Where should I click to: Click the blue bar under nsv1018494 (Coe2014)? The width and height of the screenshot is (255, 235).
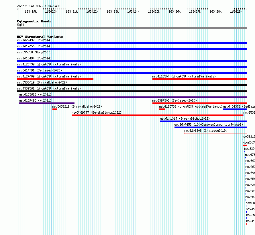[x=132, y=61]
